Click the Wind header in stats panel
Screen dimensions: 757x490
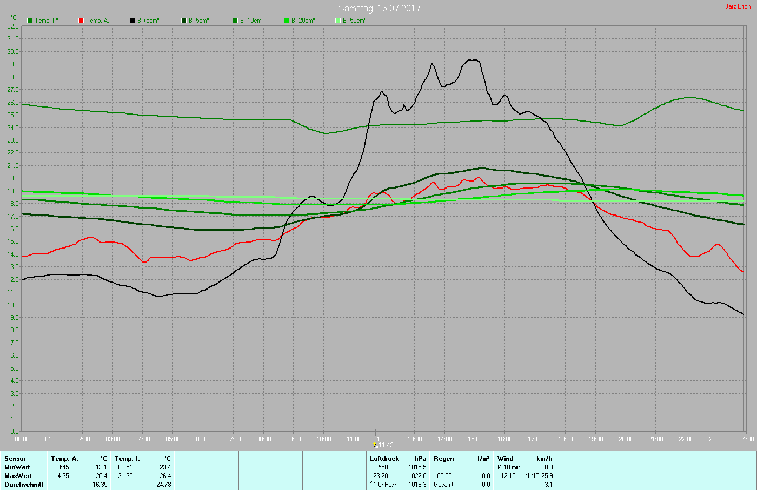coord(506,459)
